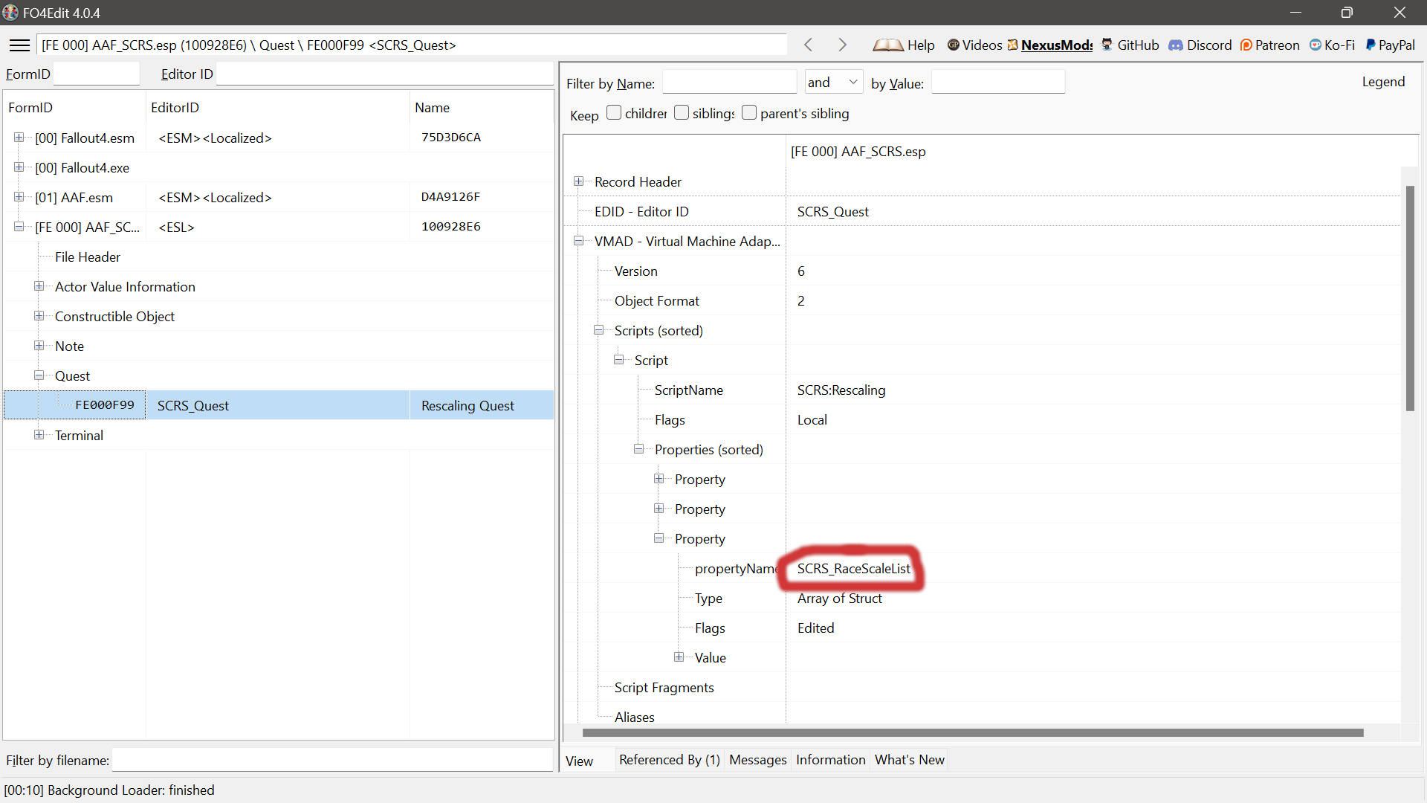Open the NexusMods link
This screenshot has width=1427, height=803.
[1050, 45]
